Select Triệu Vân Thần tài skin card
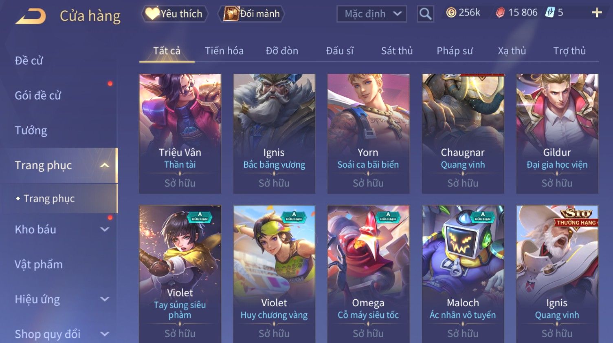The width and height of the screenshot is (613, 343). coord(180,133)
